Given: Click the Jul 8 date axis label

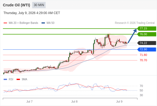Looking at the screenshot, I should (75, 101).
